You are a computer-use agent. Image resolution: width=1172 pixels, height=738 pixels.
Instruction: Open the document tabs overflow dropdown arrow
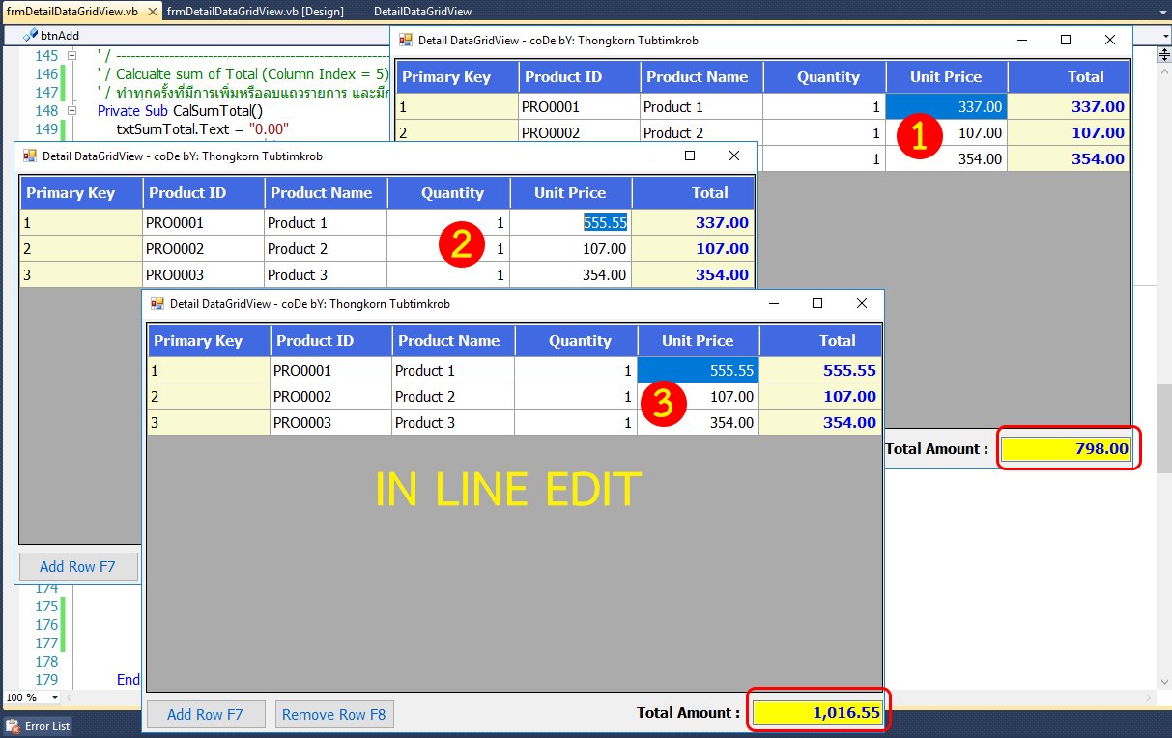pyautogui.click(x=1163, y=12)
